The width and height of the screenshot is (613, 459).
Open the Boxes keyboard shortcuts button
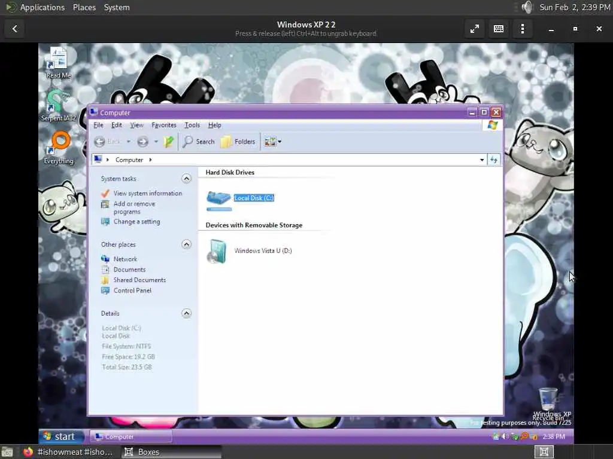pyautogui.click(x=499, y=29)
